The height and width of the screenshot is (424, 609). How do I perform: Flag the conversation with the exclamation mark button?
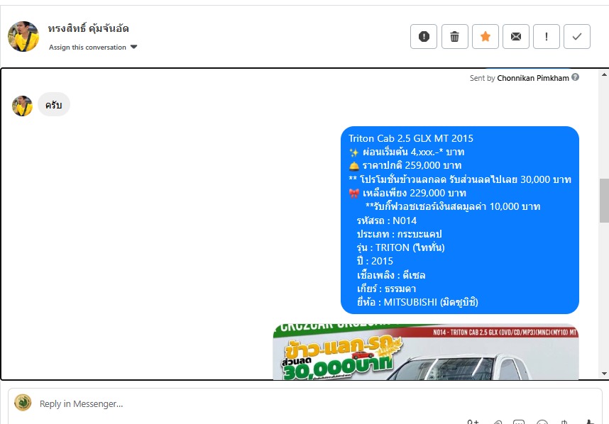(547, 36)
